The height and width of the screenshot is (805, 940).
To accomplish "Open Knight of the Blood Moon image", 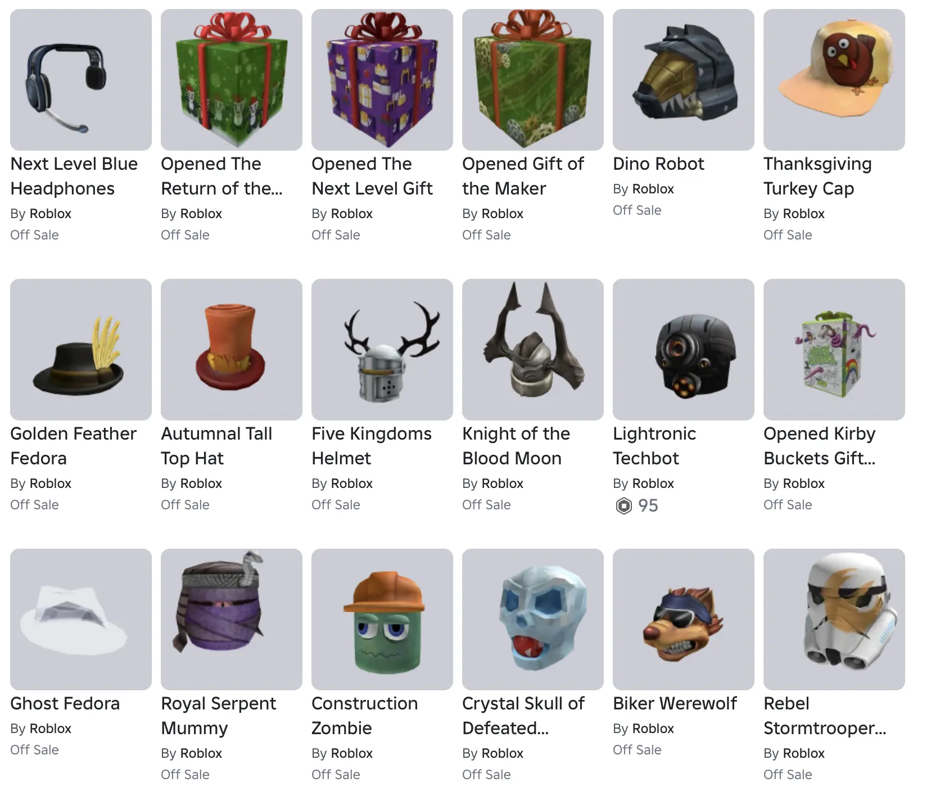I will (x=533, y=350).
